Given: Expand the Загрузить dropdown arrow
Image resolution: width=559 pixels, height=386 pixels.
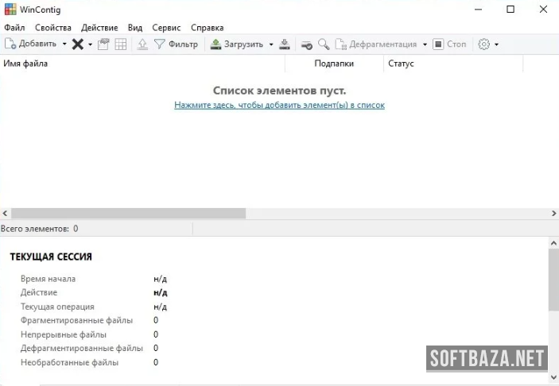Looking at the screenshot, I should pyautogui.click(x=271, y=44).
